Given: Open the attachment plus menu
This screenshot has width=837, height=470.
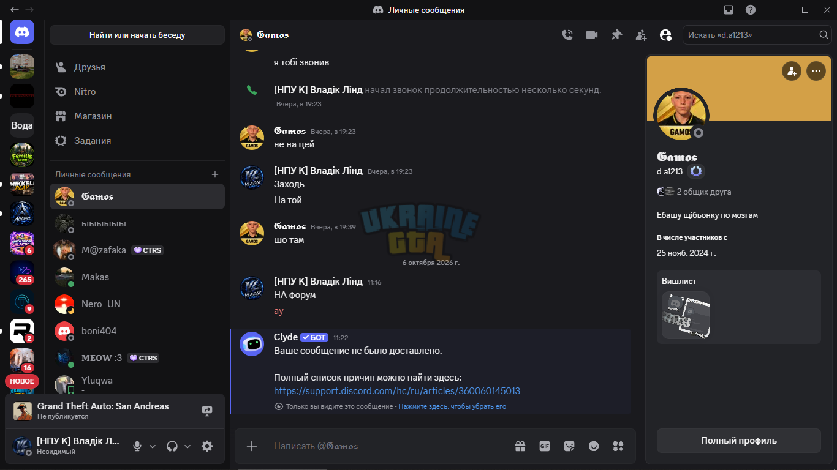Looking at the screenshot, I should click(252, 446).
